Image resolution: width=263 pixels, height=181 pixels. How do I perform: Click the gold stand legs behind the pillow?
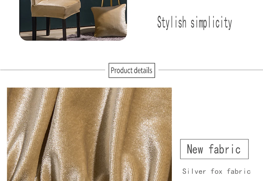[x=110, y=3]
